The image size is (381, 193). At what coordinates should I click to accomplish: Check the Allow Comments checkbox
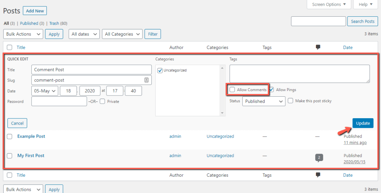tap(232, 90)
